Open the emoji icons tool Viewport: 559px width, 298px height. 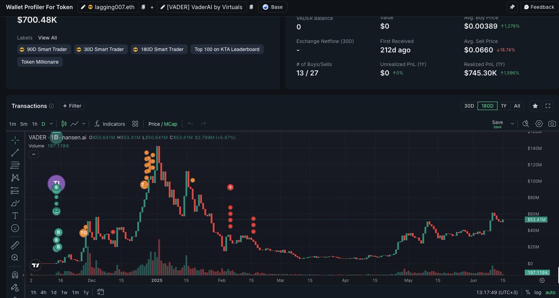coord(15,228)
